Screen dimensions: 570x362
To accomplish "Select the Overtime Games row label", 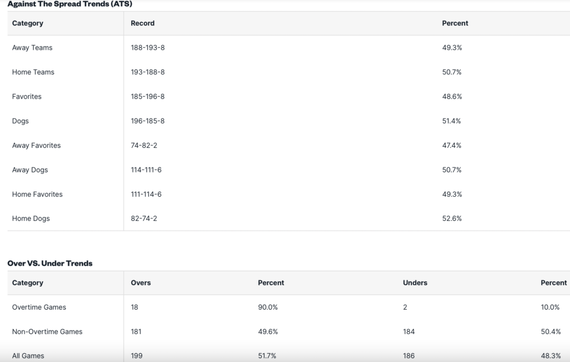I will coord(39,307).
